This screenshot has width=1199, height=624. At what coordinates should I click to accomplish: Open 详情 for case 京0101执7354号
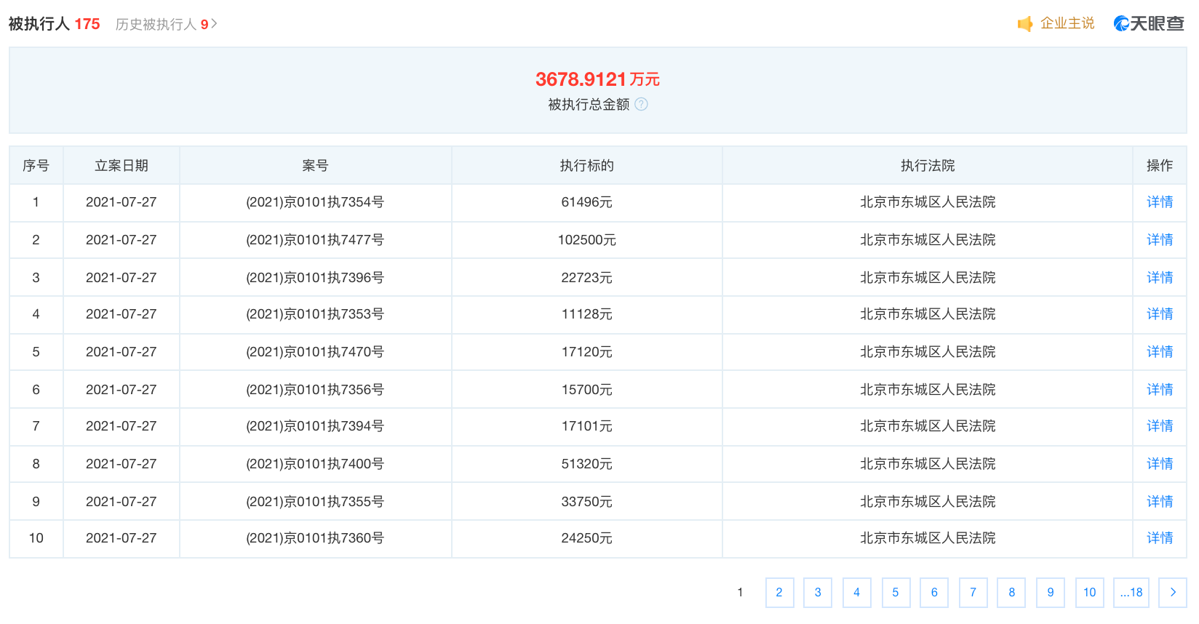[x=1159, y=202]
